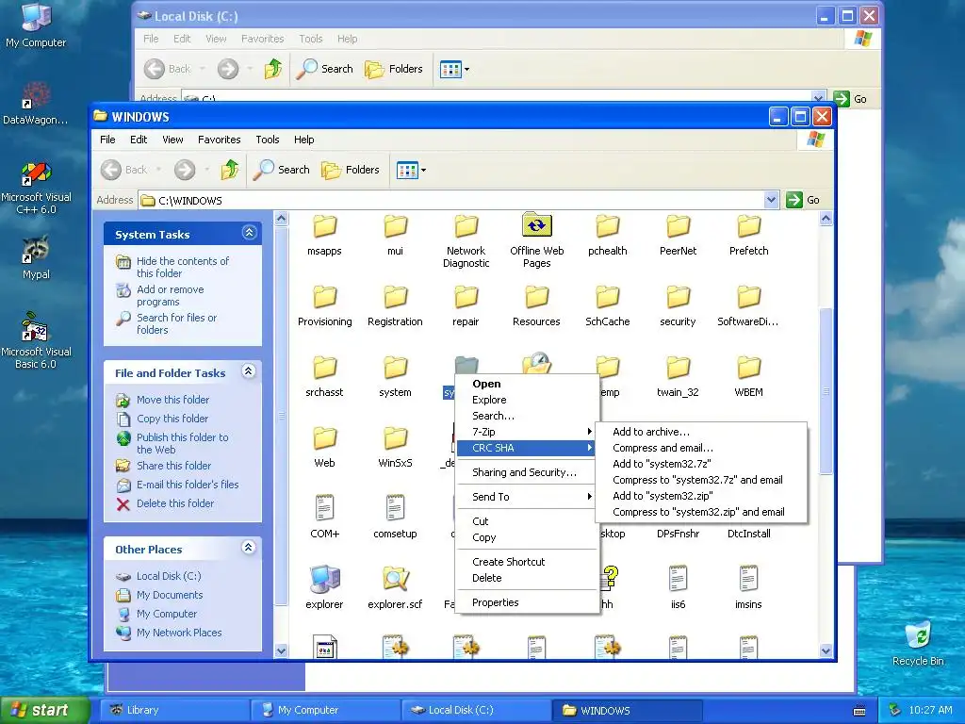Click the C:\WINDOWS address field
Viewport: 965px width, 724px height.
pos(451,200)
